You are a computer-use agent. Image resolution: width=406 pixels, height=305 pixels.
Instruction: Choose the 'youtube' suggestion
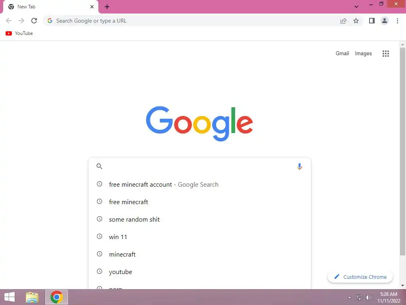click(x=199, y=272)
